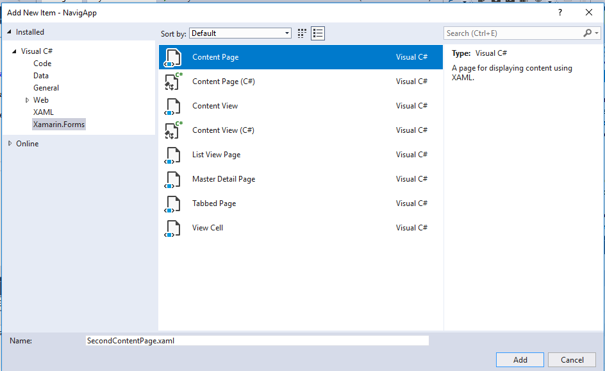Click the Name input field
The height and width of the screenshot is (371, 605).
[x=256, y=341]
